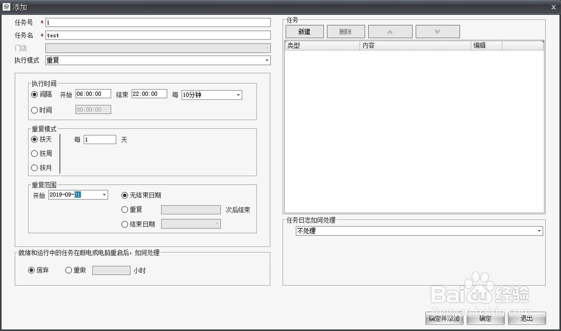561x331 pixels.
Task: Click the 确定并添加 button
Action: tap(444, 319)
